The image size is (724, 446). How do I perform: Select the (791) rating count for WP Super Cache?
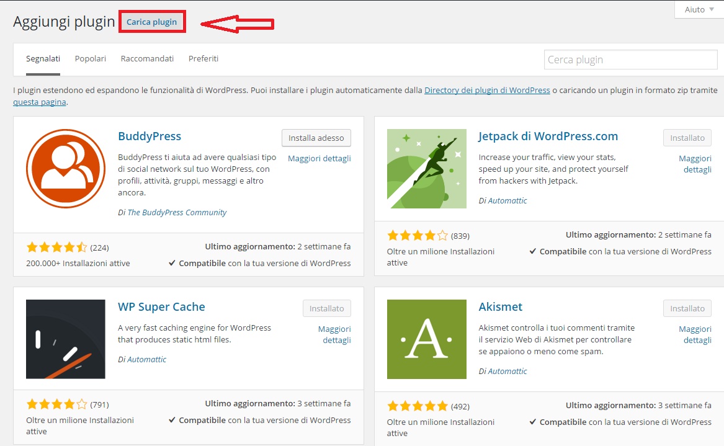point(100,405)
